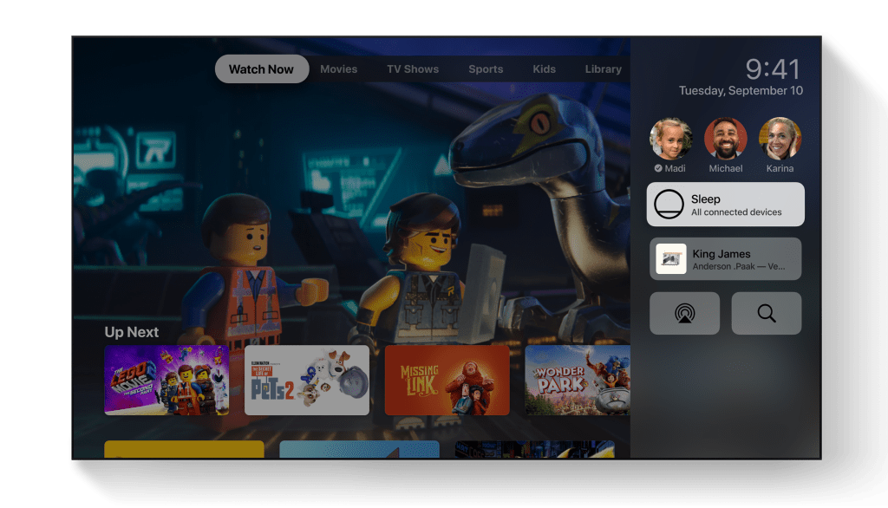The width and height of the screenshot is (888, 508).
Task: Select the Sleep circle icon
Action: click(x=669, y=205)
